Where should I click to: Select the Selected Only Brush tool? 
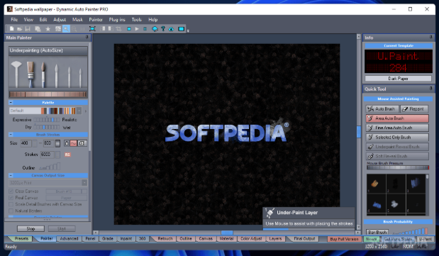click(x=397, y=138)
